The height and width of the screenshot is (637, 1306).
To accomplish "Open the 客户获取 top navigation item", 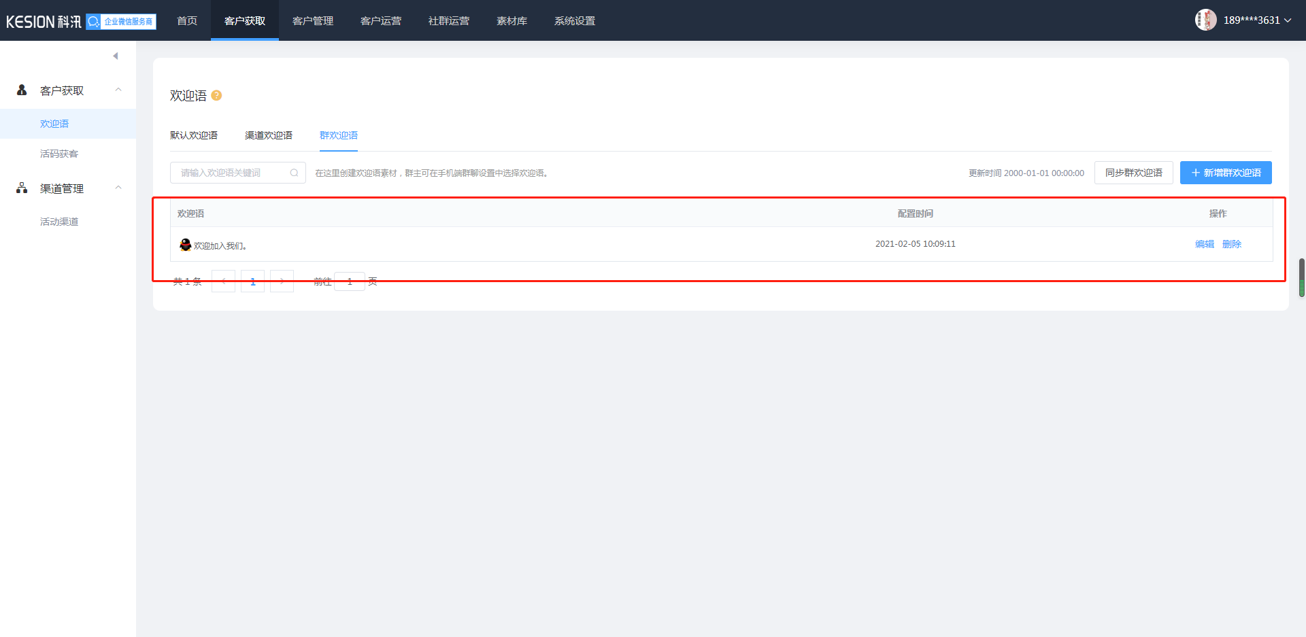I will pos(245,20).
